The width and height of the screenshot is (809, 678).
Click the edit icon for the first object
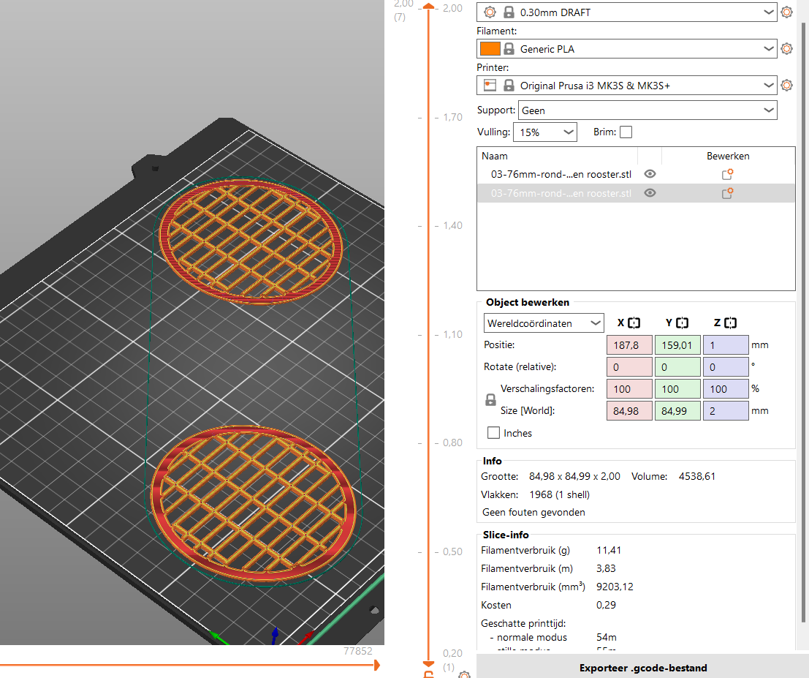point(727,174)
